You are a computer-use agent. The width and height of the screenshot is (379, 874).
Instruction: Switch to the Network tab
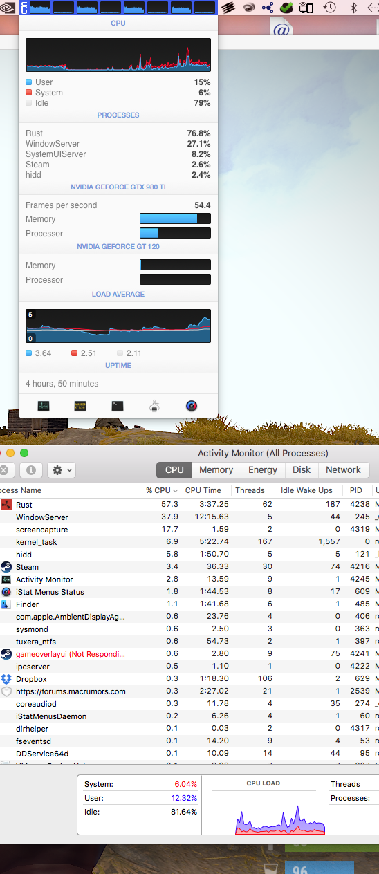[x=343, y=470]
